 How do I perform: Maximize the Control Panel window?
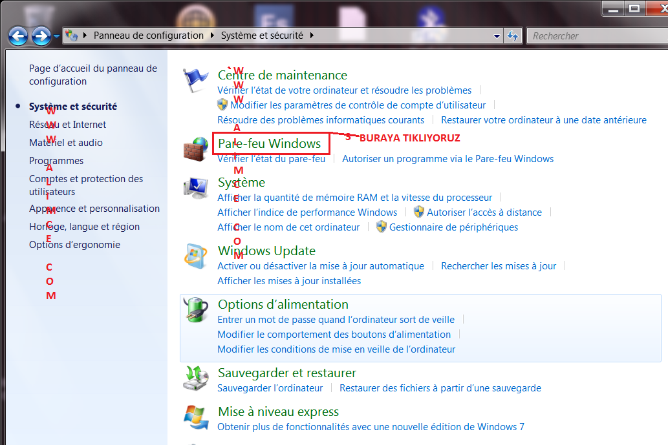pos(635,8)
